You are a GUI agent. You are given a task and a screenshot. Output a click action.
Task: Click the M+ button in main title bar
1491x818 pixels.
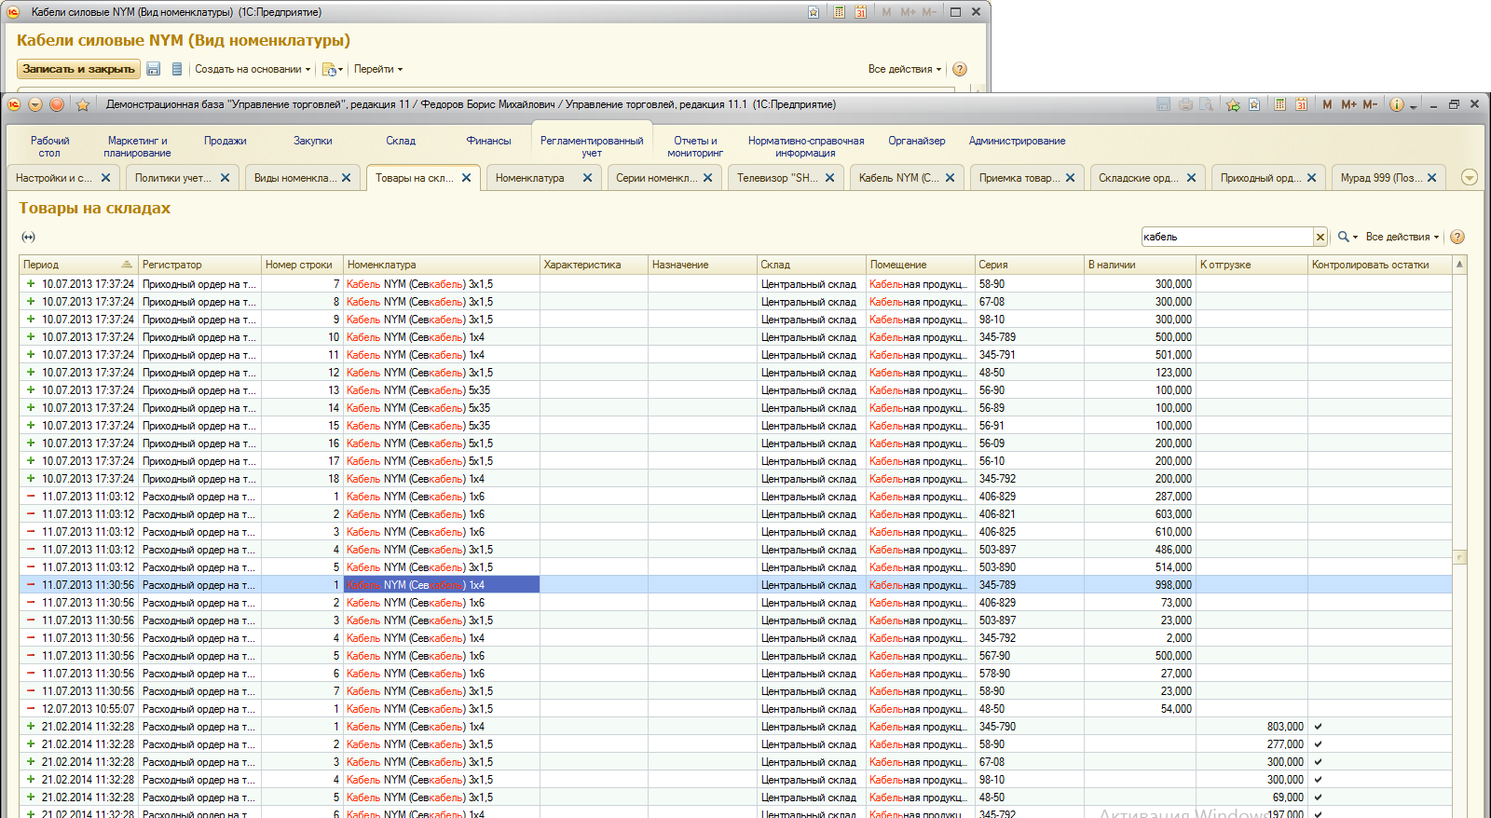point(1348,104)
